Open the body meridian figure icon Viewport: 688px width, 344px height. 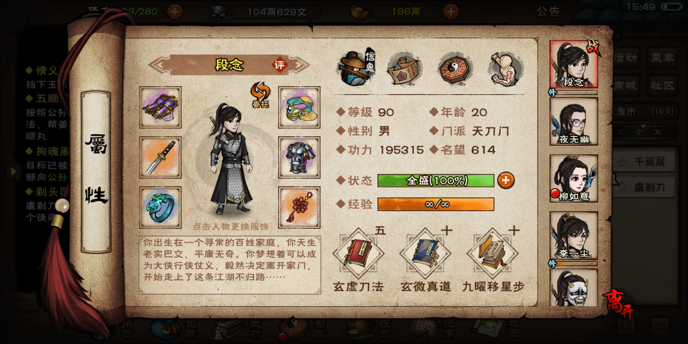(x=506, y=69)
